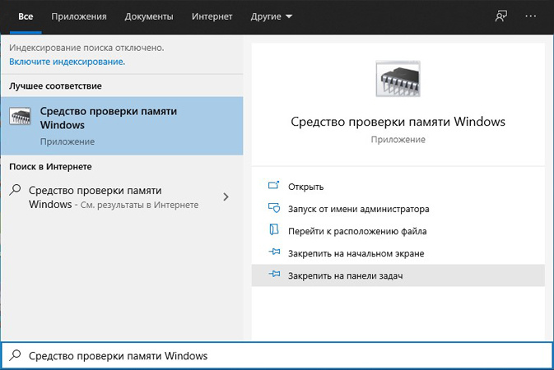Click the administrator shield icon
The image size is (554, 370).
274,208
